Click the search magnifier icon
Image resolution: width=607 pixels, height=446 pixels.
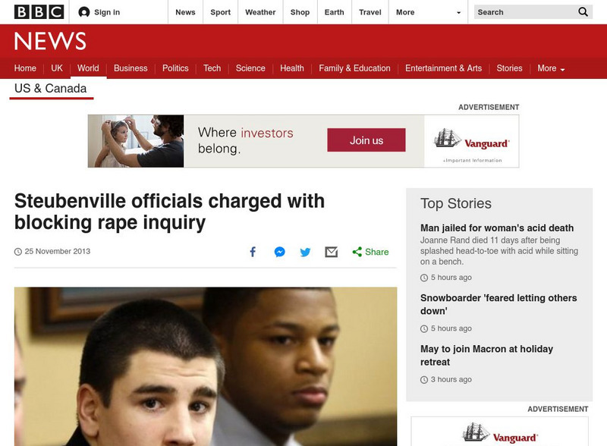point(583,12)
